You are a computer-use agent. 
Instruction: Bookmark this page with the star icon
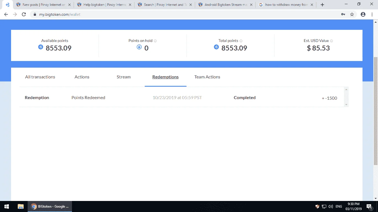click(352, 14)
